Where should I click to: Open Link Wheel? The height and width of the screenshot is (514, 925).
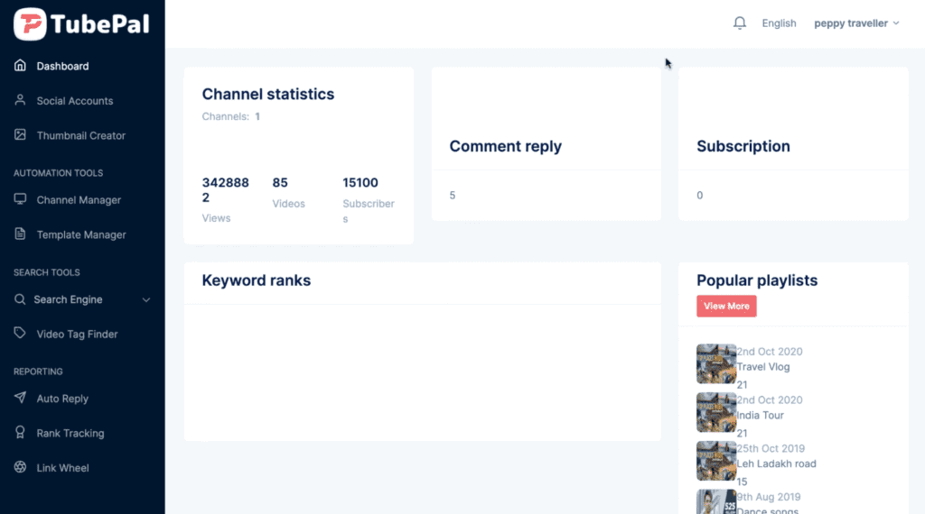click(62, 467)
